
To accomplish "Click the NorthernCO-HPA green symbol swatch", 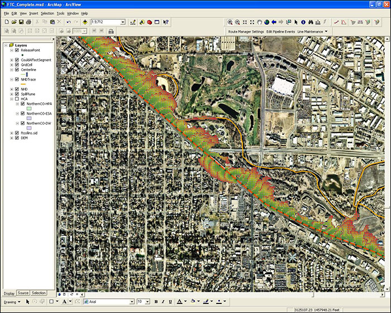I will (29, 108).
